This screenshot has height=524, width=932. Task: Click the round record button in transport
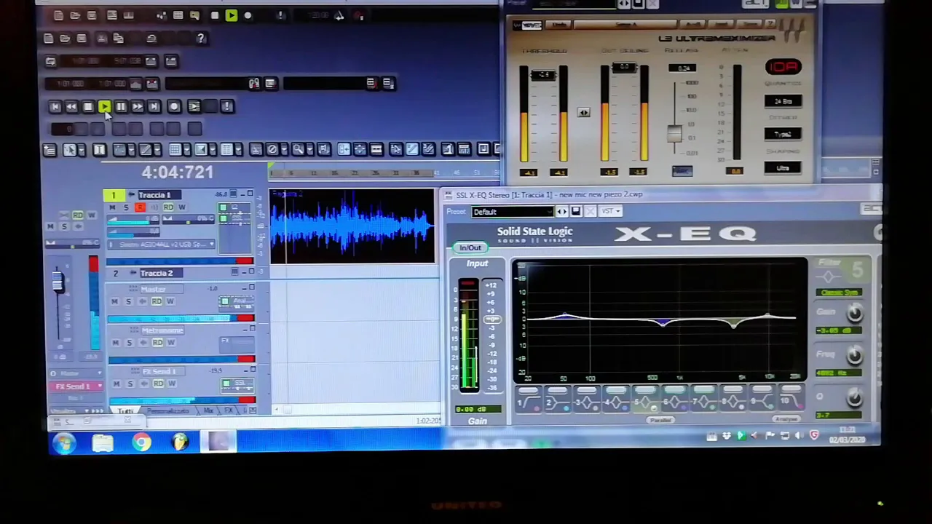174,106
